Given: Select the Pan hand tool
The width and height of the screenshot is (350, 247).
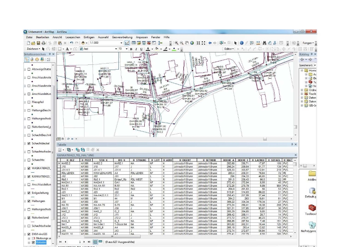Looking at the screenshot, I should click(x=186, y=43).
